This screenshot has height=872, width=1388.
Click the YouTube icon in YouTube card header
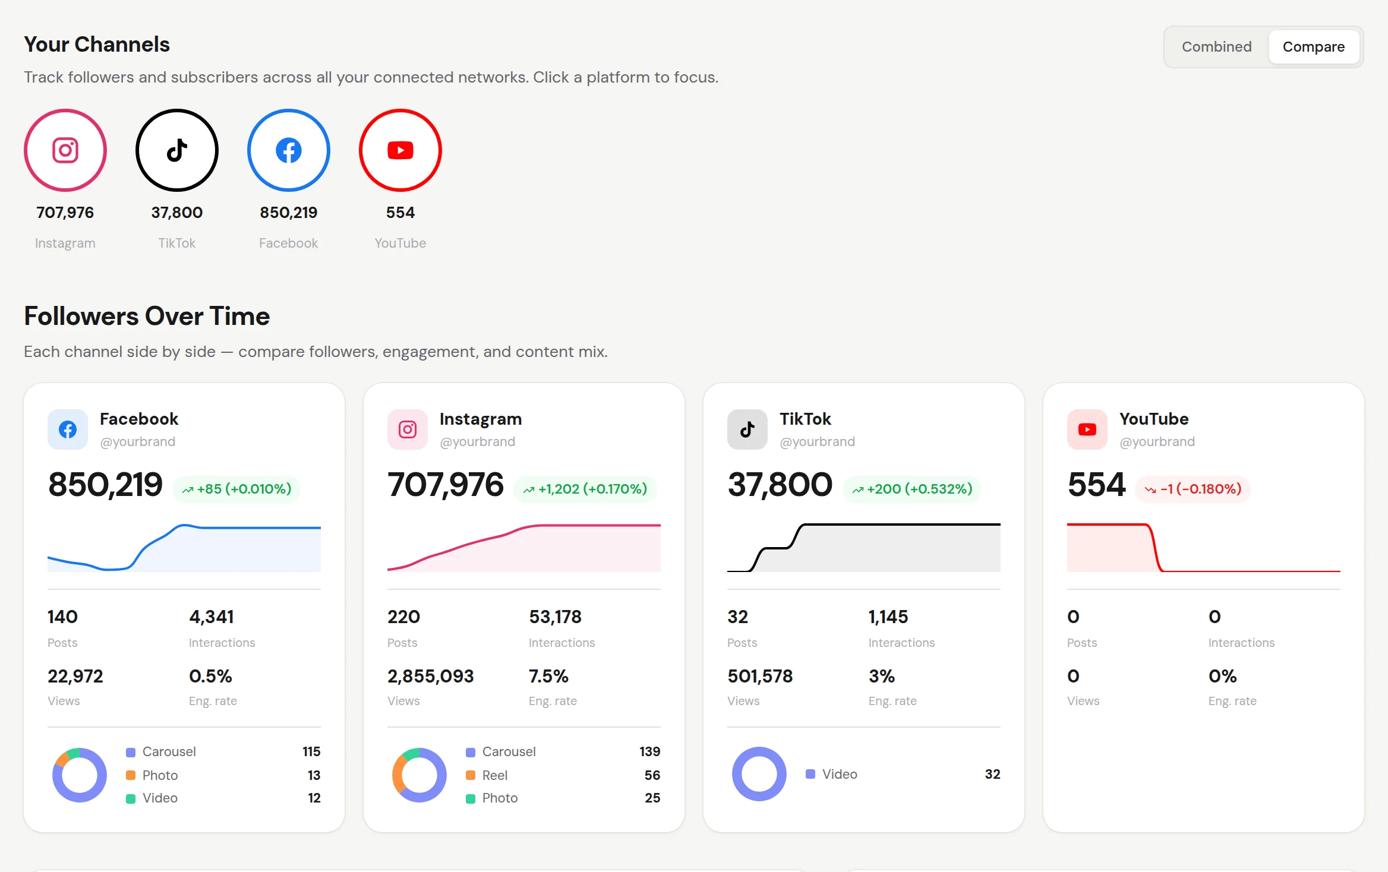click(x=1087, y=429)
